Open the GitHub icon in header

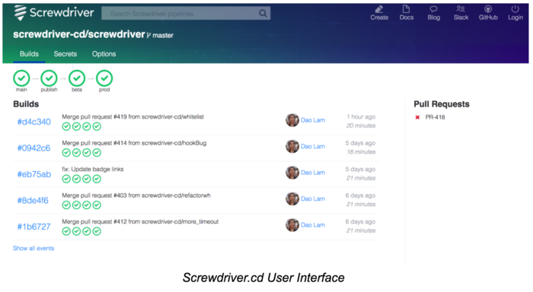click(x=488, y=9)
